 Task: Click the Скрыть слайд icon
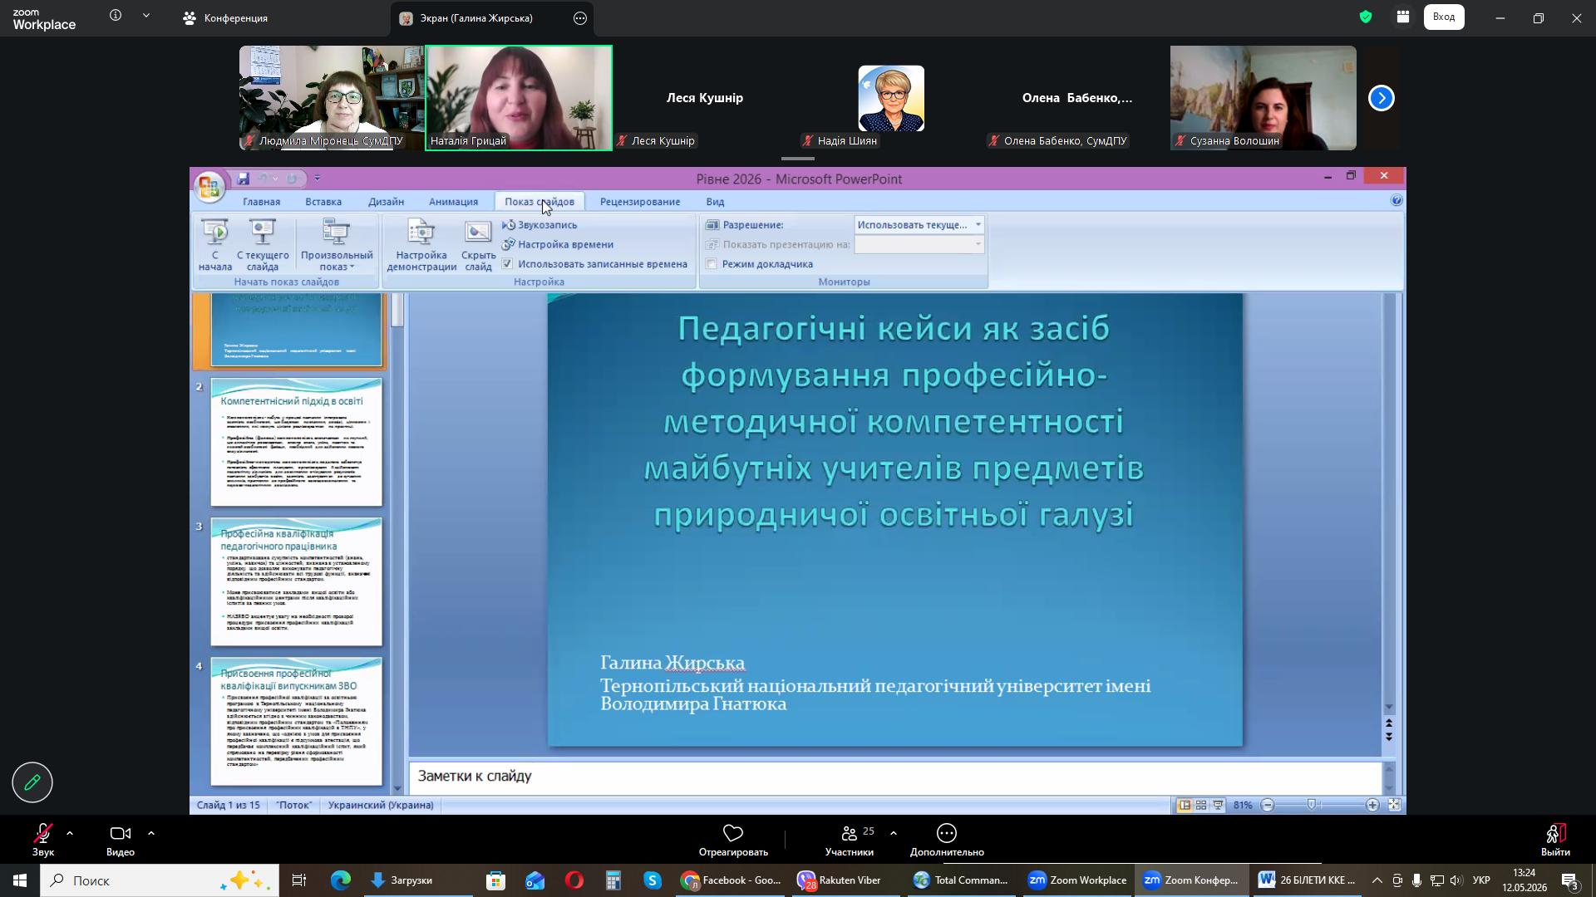coord(478,245)
